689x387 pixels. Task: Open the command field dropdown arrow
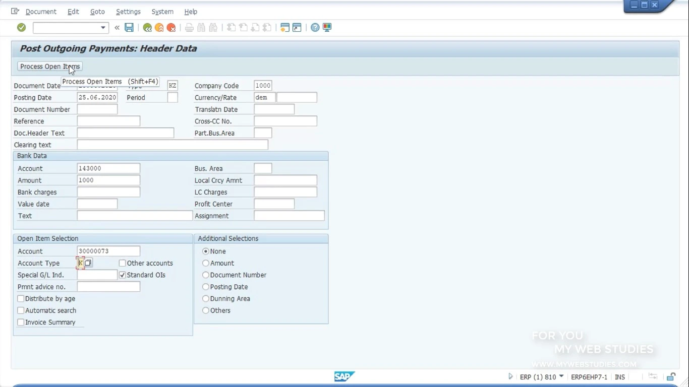coord(103,28)
